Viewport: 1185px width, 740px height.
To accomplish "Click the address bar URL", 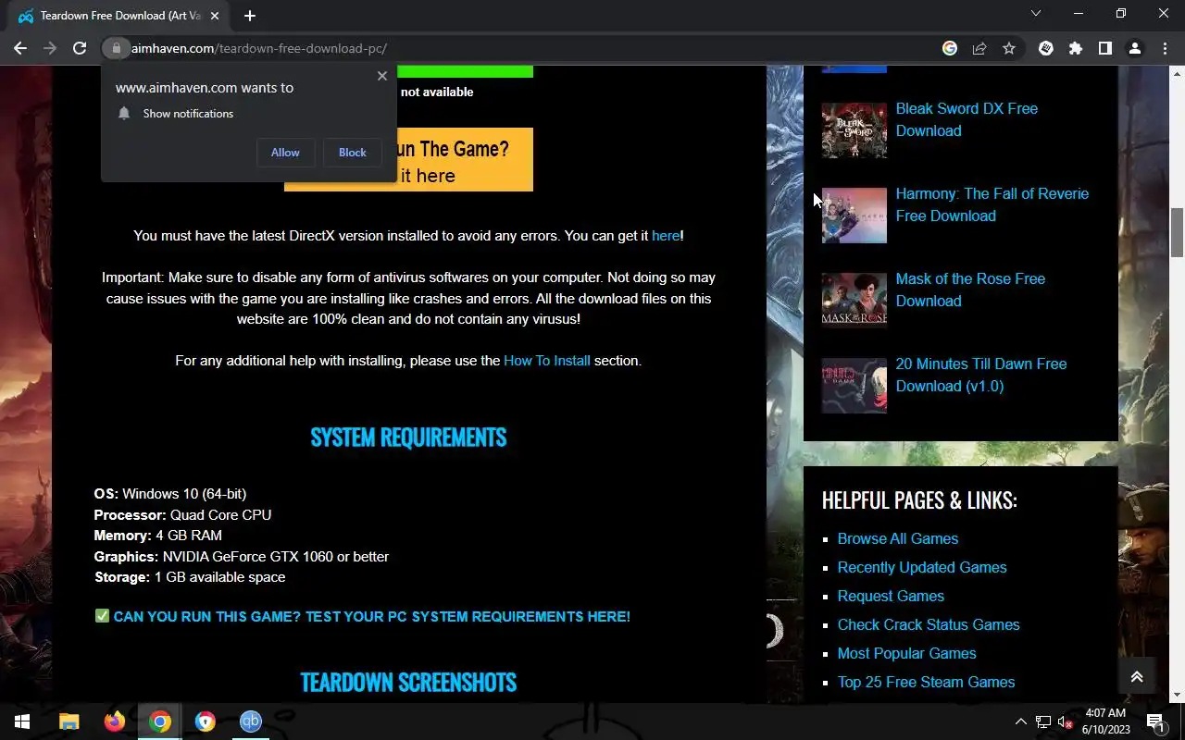I will (259, 48).
